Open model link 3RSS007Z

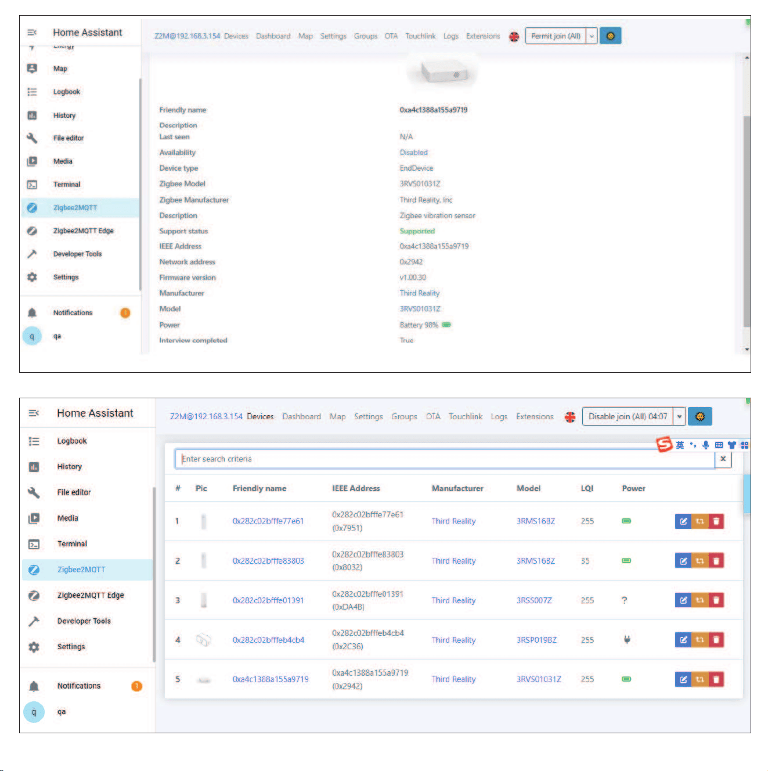534,600
